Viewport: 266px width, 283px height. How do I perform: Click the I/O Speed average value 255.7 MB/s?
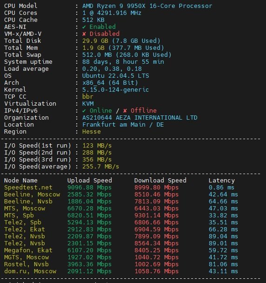click(x=100, y=167)
